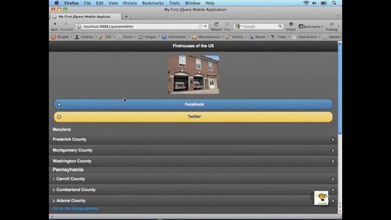Open Spotlight search magnifier
Screen dimensions: 391x220
(x=334, y=3)
